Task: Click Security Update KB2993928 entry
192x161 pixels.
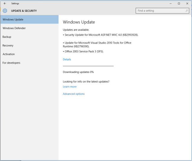Action: click(x=100, y=35)
